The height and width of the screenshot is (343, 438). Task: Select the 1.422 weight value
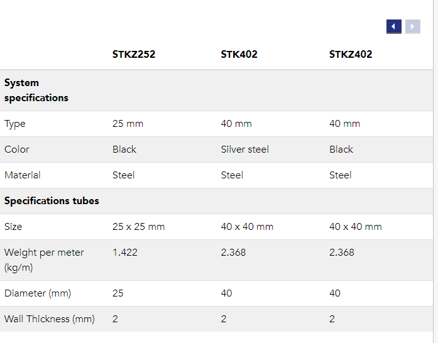coord(125,253)
